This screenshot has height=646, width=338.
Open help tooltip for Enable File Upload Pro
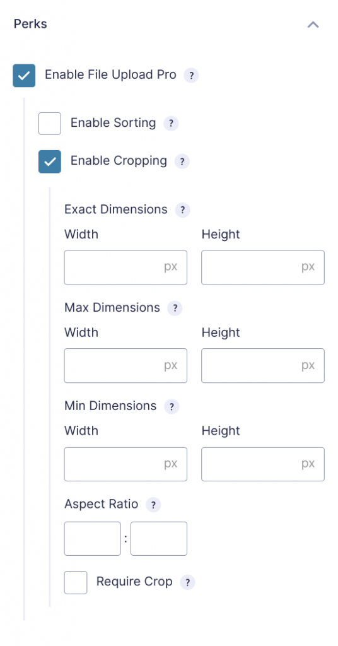(191, 76)
